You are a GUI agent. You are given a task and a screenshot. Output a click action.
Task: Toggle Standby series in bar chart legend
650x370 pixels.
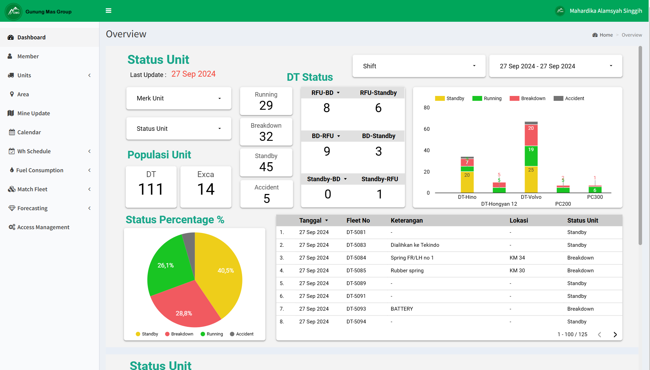click(x=449, y=98)
